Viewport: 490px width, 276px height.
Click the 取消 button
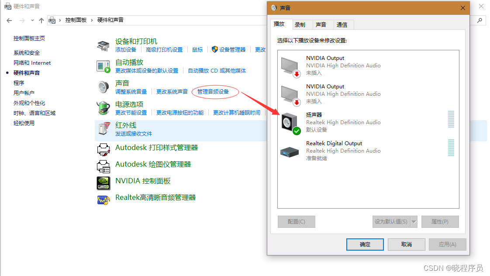pos(407,245)
